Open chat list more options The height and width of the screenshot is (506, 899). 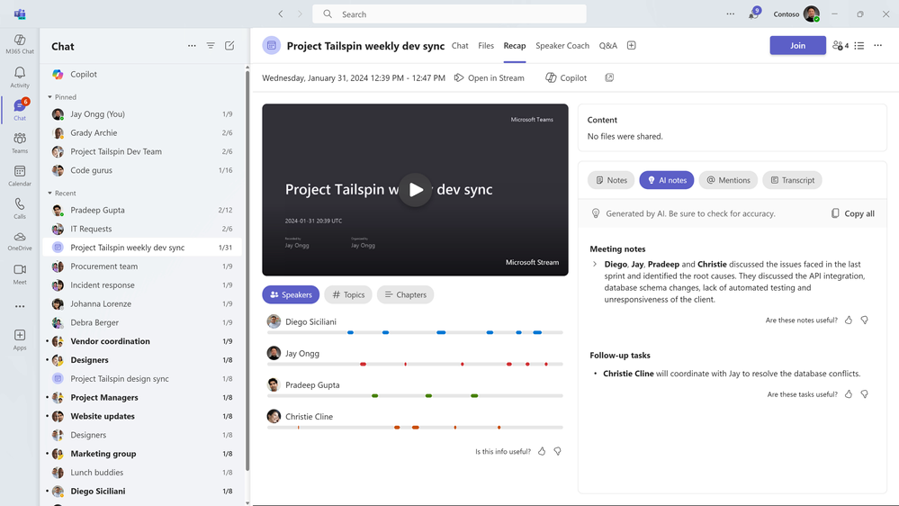(192, 46)
